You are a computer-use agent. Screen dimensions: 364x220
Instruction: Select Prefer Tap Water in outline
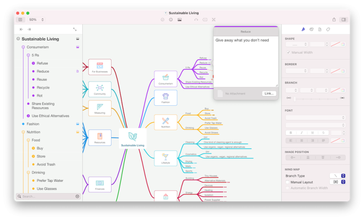click(50, 180)
